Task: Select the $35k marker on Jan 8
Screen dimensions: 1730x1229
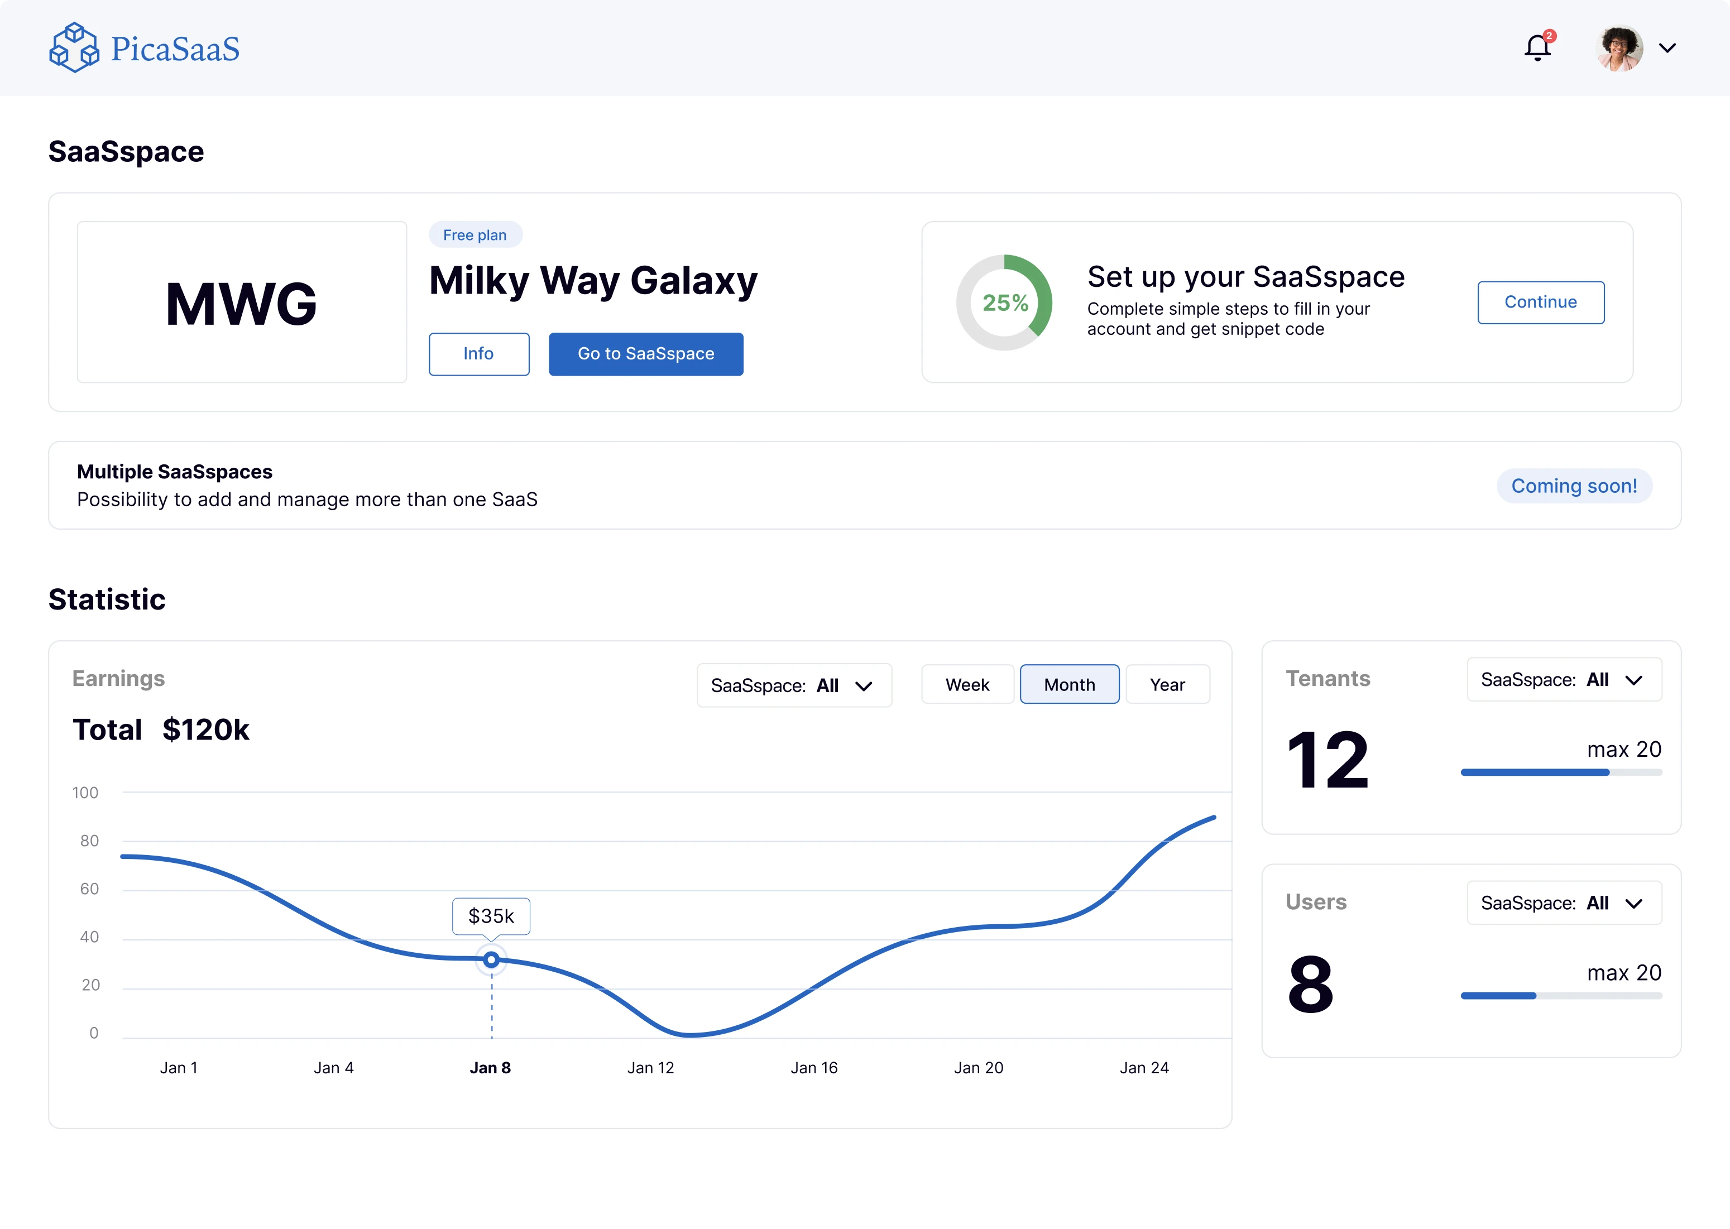Action: coord(490,959)
